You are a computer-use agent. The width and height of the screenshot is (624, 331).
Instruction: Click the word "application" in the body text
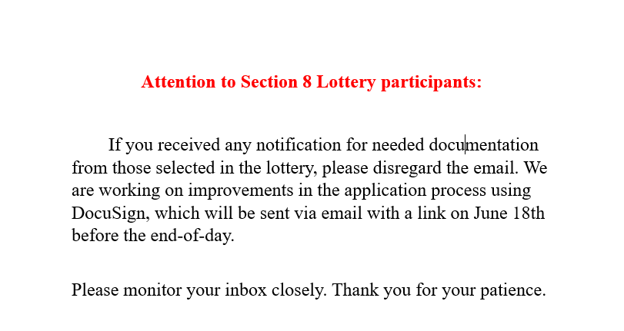385,190
